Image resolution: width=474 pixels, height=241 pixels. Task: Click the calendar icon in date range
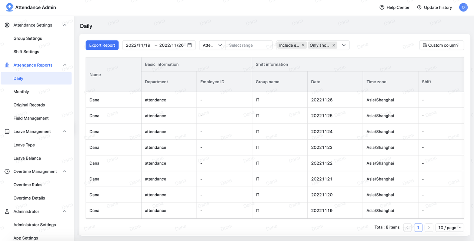(190, 45)
